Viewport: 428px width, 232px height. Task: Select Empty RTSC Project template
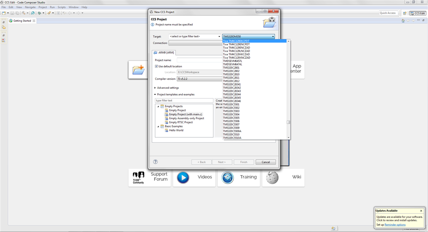pos(181,122)
